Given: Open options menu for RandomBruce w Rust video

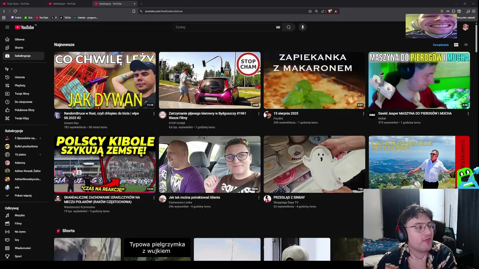Looking at the screenshot, I should [x=154, y=114].
